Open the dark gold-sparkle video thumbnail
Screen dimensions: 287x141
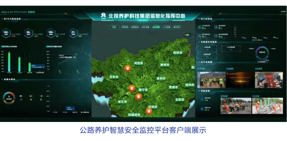240,80
